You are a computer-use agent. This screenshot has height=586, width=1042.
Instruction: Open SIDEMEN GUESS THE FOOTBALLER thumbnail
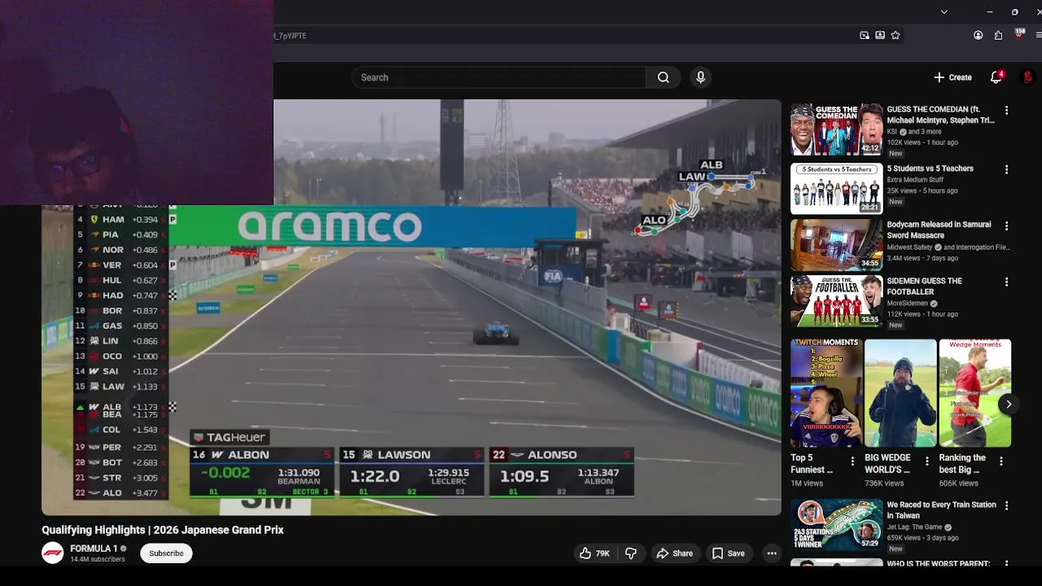pyautogui.click(x=836, y=300)
